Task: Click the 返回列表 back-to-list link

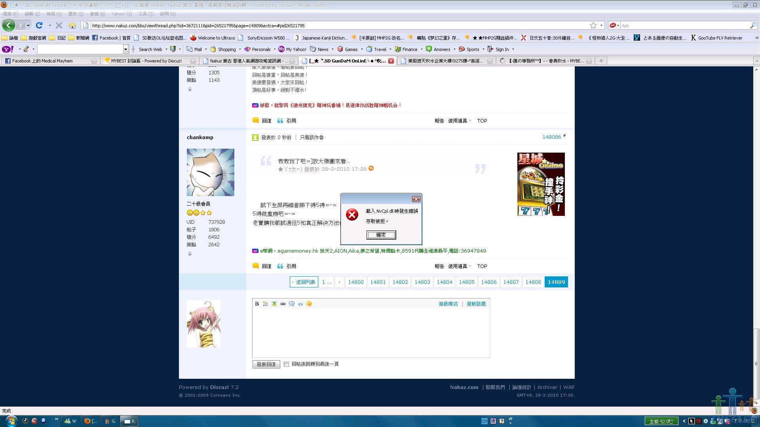Action: coord(304,282)
